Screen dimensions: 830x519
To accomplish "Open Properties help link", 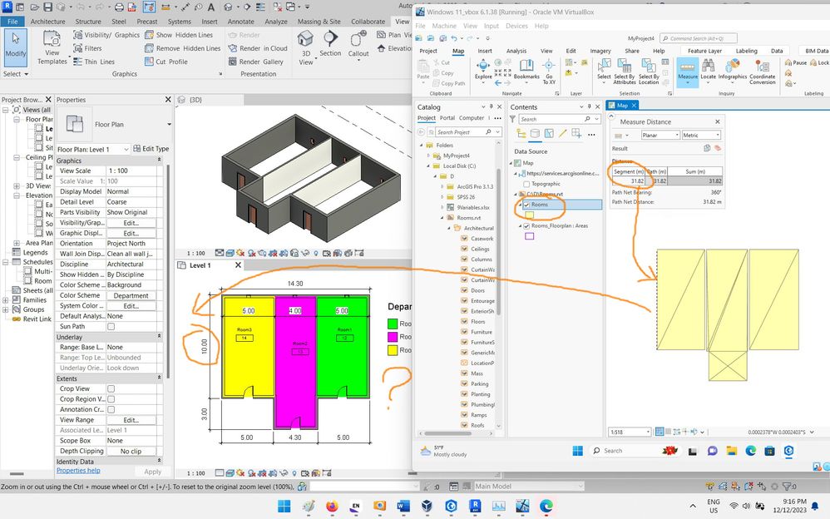I will coord(78,470).
